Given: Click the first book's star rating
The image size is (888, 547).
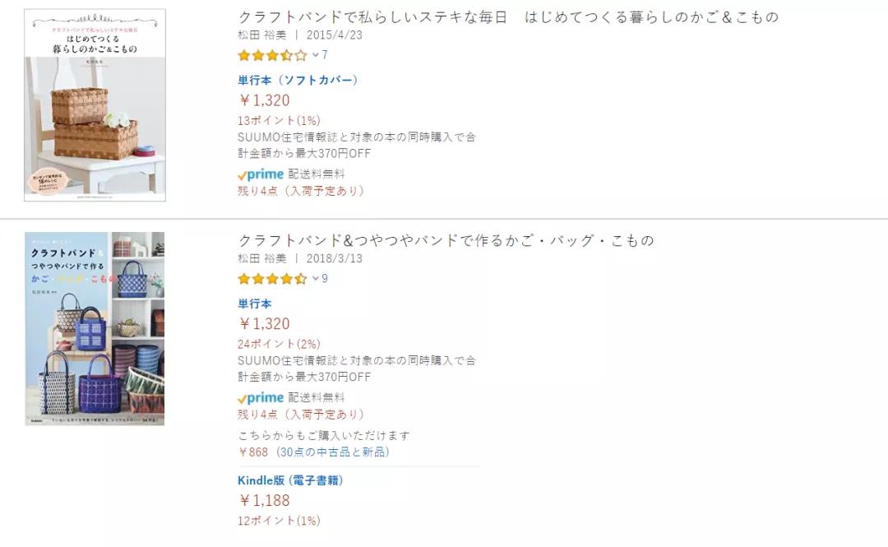Looking at the screenshot, I should 272,56.
